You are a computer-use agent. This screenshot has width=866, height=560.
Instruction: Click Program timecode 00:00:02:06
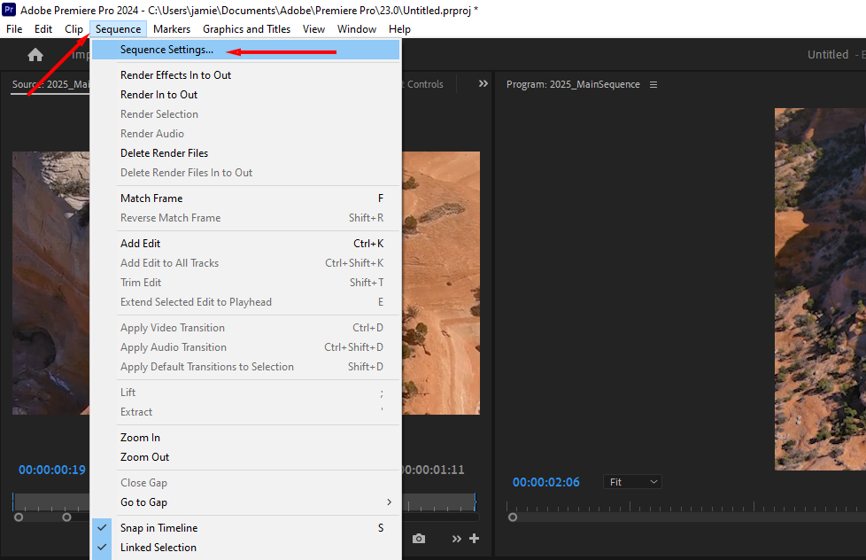545,482
